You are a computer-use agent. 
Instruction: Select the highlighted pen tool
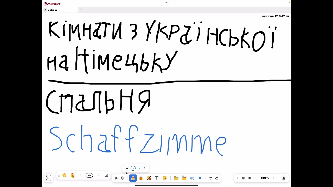click(x=133, y=178)
